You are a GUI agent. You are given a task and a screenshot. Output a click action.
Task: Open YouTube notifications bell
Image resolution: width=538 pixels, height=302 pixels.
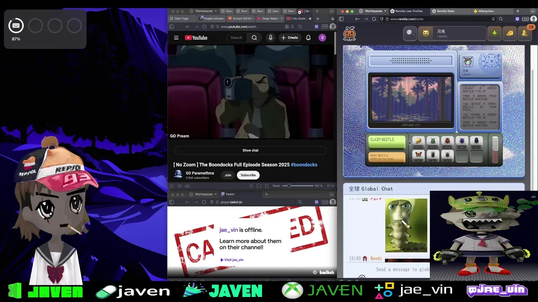(x=308, y=38)
